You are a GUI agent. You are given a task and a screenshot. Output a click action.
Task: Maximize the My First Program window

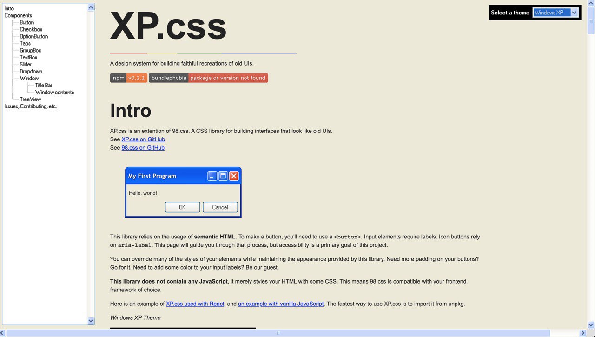[223, 176]
